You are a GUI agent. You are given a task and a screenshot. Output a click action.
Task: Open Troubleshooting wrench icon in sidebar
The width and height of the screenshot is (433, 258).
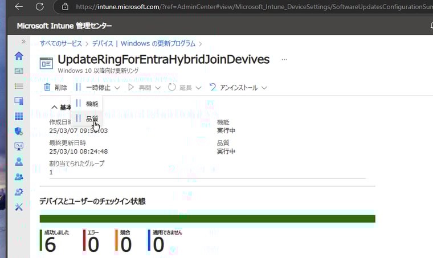click(19, 207)
